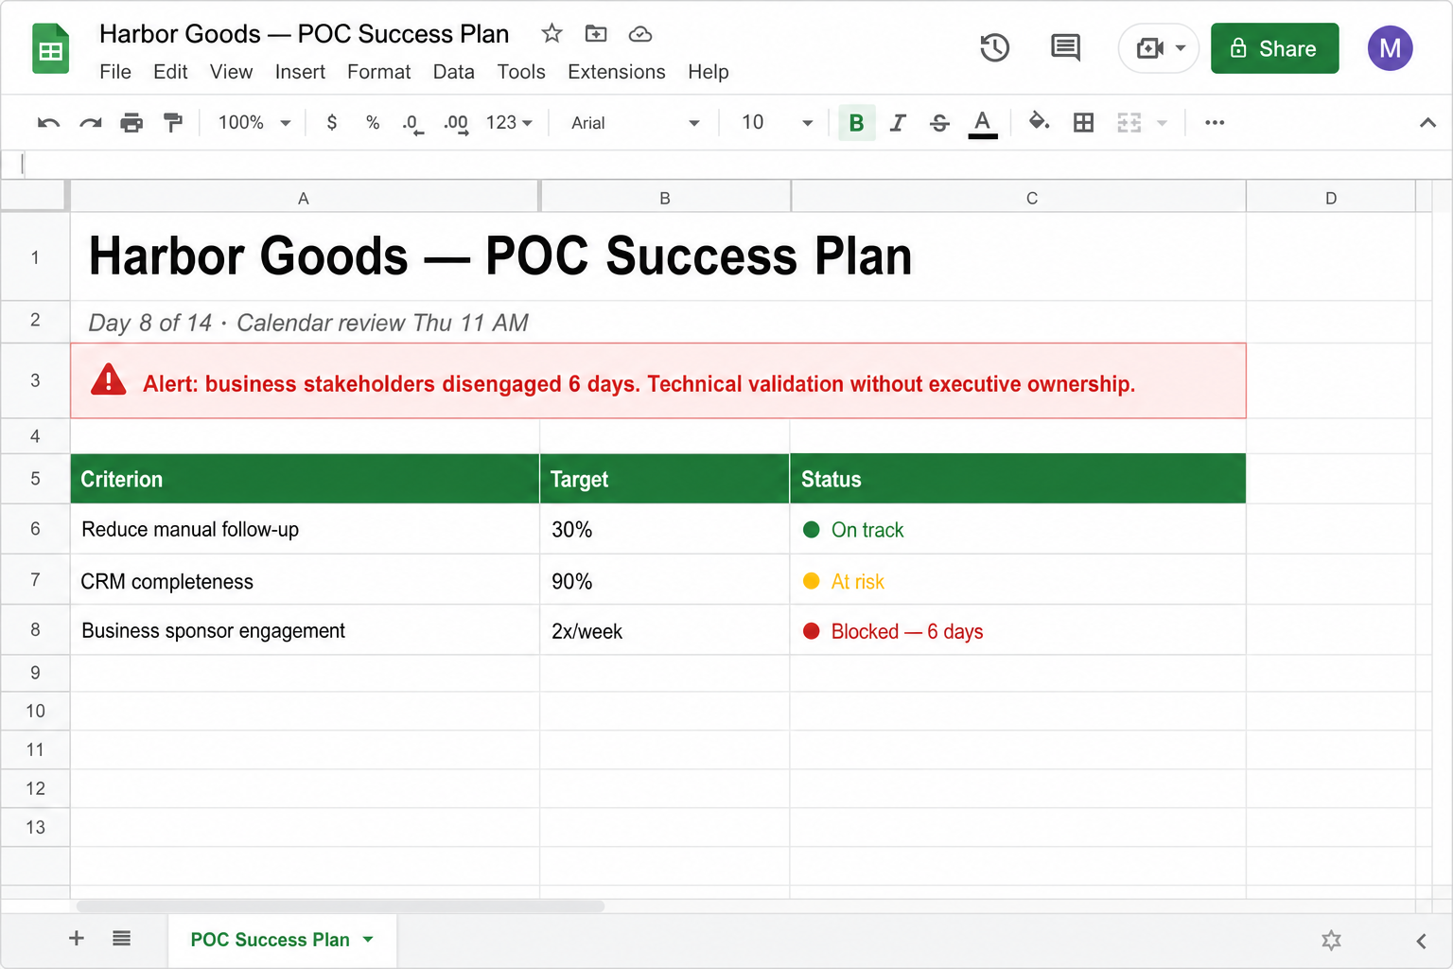Open Explore star icon at bottom right
Image resolution: width=1453 pixels, height=969 pixels.
pyautogui.click(x=1331, y=940)
